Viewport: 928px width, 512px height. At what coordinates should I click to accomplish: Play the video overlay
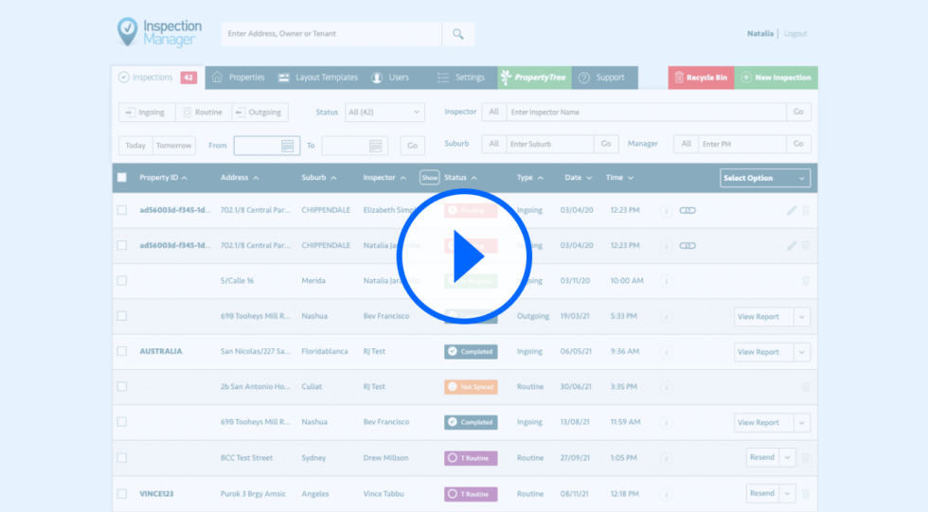pos(464,256)
